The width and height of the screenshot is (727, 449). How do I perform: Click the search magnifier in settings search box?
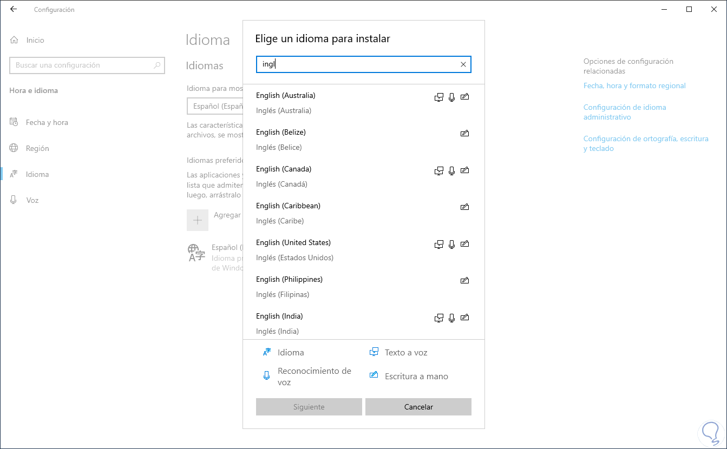click(x=157, y=65)
